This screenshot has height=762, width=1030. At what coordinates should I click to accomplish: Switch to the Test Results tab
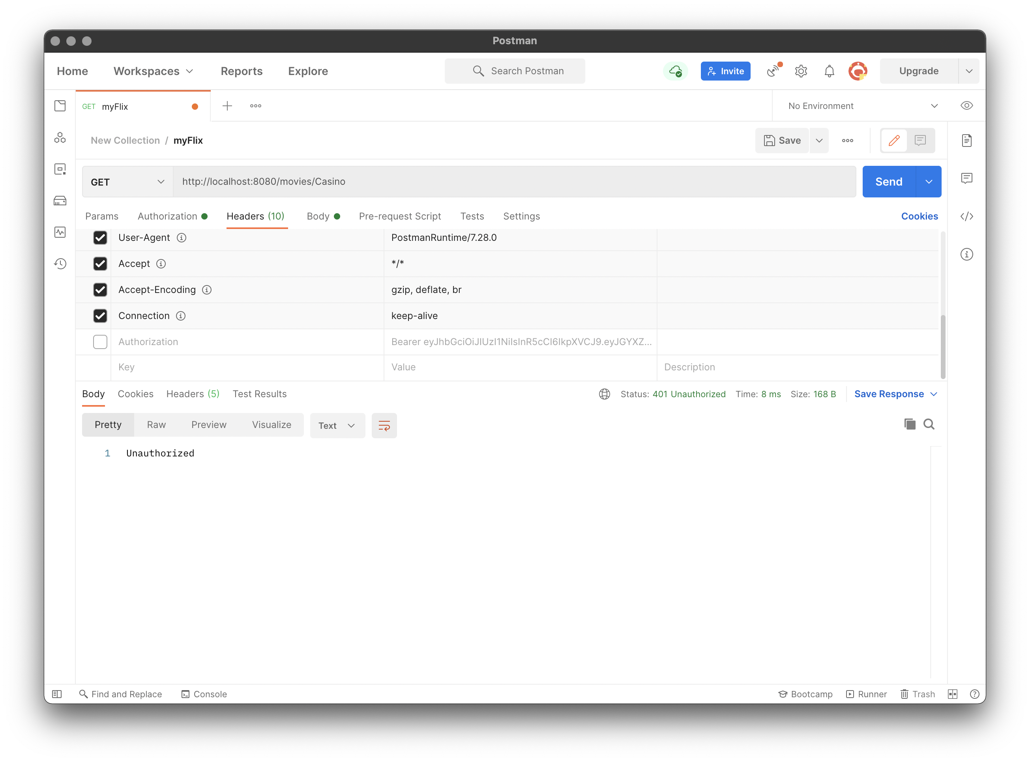[259, 394]
